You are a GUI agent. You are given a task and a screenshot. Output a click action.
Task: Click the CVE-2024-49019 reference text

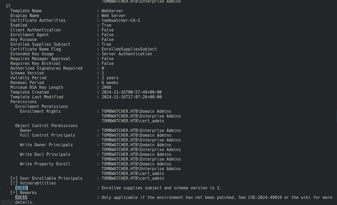click(270, 198)
